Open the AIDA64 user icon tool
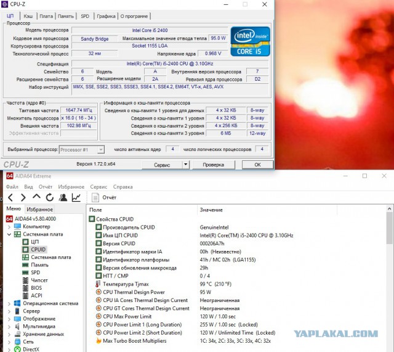 tap(63, 197)
